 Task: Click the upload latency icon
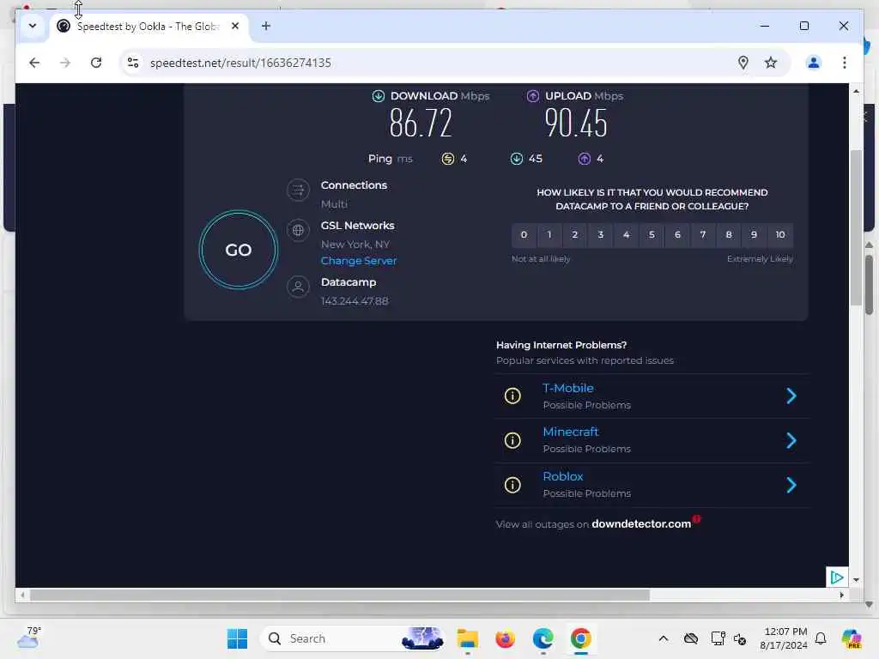584,159
